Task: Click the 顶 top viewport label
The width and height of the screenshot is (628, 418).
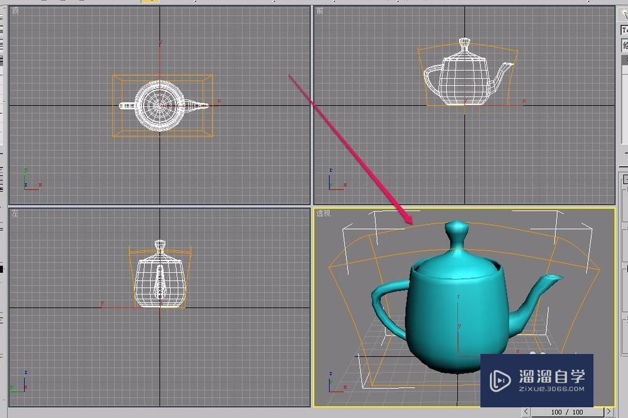Action: [x=15, y=11]
